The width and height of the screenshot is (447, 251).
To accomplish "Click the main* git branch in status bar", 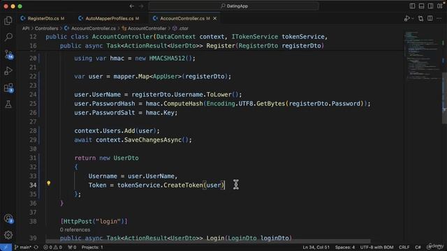I will pos(23,248).
